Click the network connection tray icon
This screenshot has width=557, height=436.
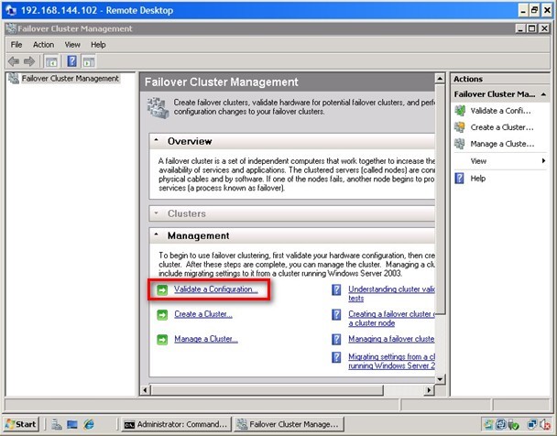coord(532,424)
